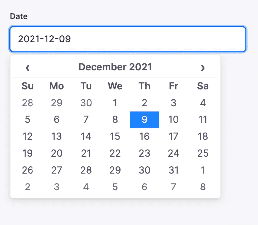The image size is (258, 225).
Task: Advance to next month with right chevron
Action: tap(203, 68)
